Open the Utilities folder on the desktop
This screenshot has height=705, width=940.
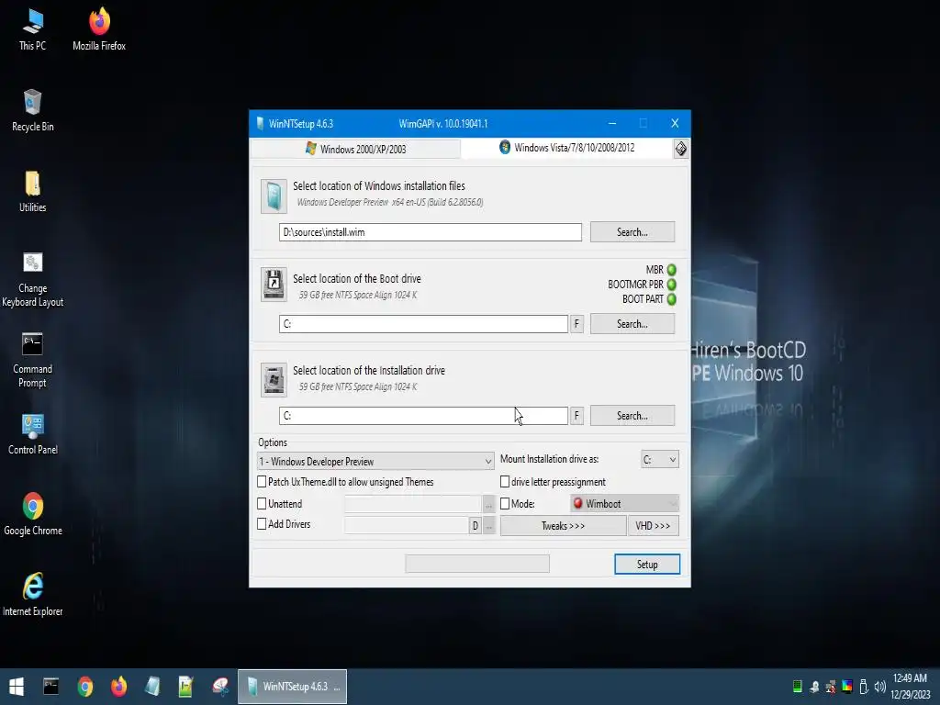click(32, 191)
